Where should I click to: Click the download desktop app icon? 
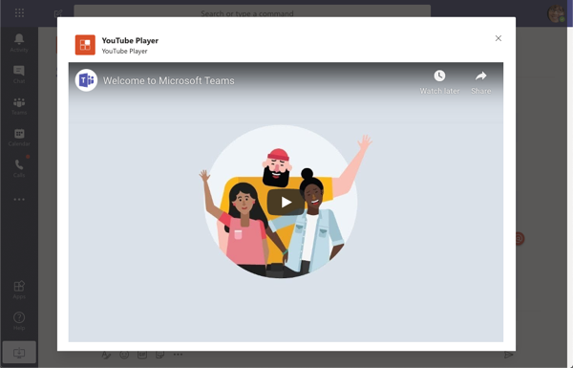click(19, 353)
